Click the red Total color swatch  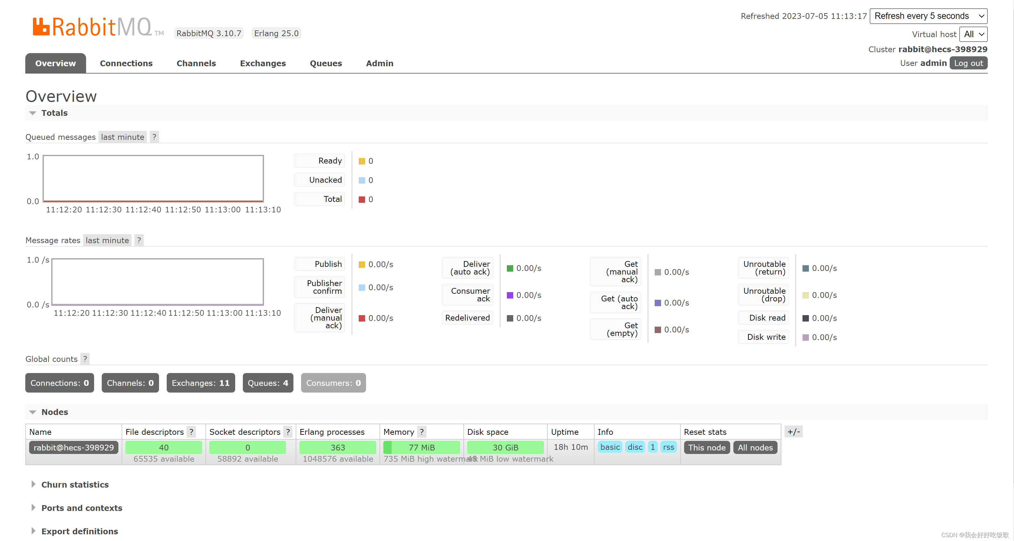(362, 200)
